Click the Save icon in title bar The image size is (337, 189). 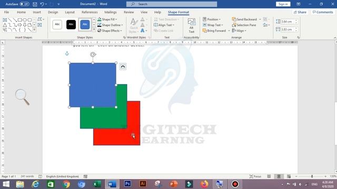tap(35, 4)
